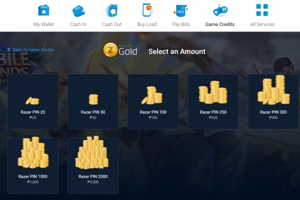The image size is (300, 200).
Task: Pick the Razer PIN 100 card title
Action: click(x=153, y=112)
